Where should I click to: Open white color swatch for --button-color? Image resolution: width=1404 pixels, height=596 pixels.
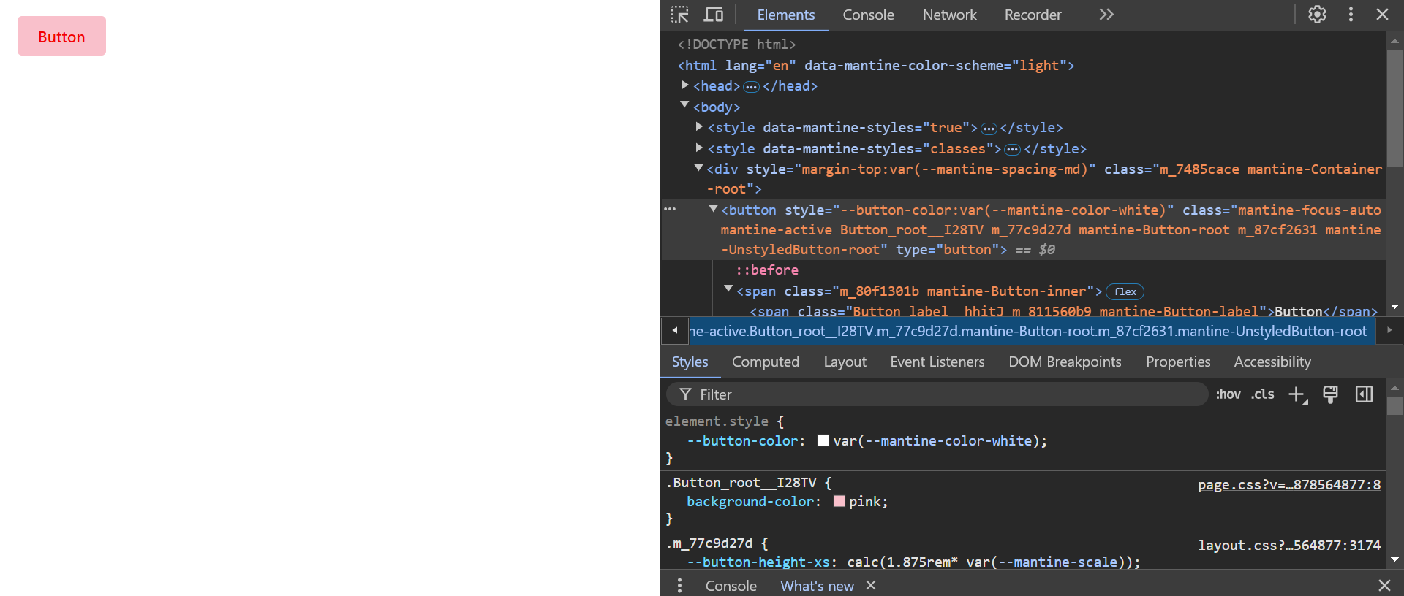823,440
